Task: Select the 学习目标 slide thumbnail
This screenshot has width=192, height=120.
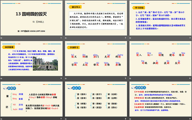Action: tap(160, 18)
